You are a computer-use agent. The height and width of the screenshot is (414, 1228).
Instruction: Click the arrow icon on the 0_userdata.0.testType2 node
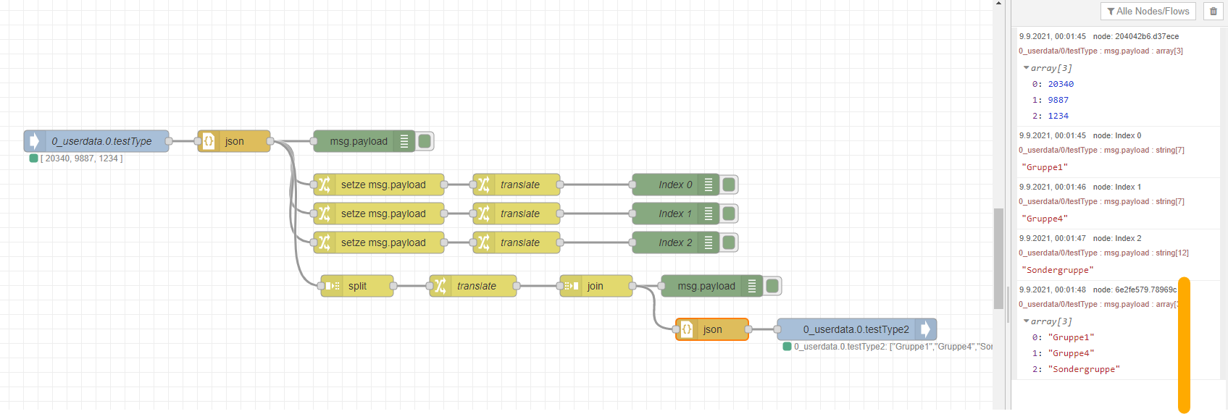click(x=926, y=329)
